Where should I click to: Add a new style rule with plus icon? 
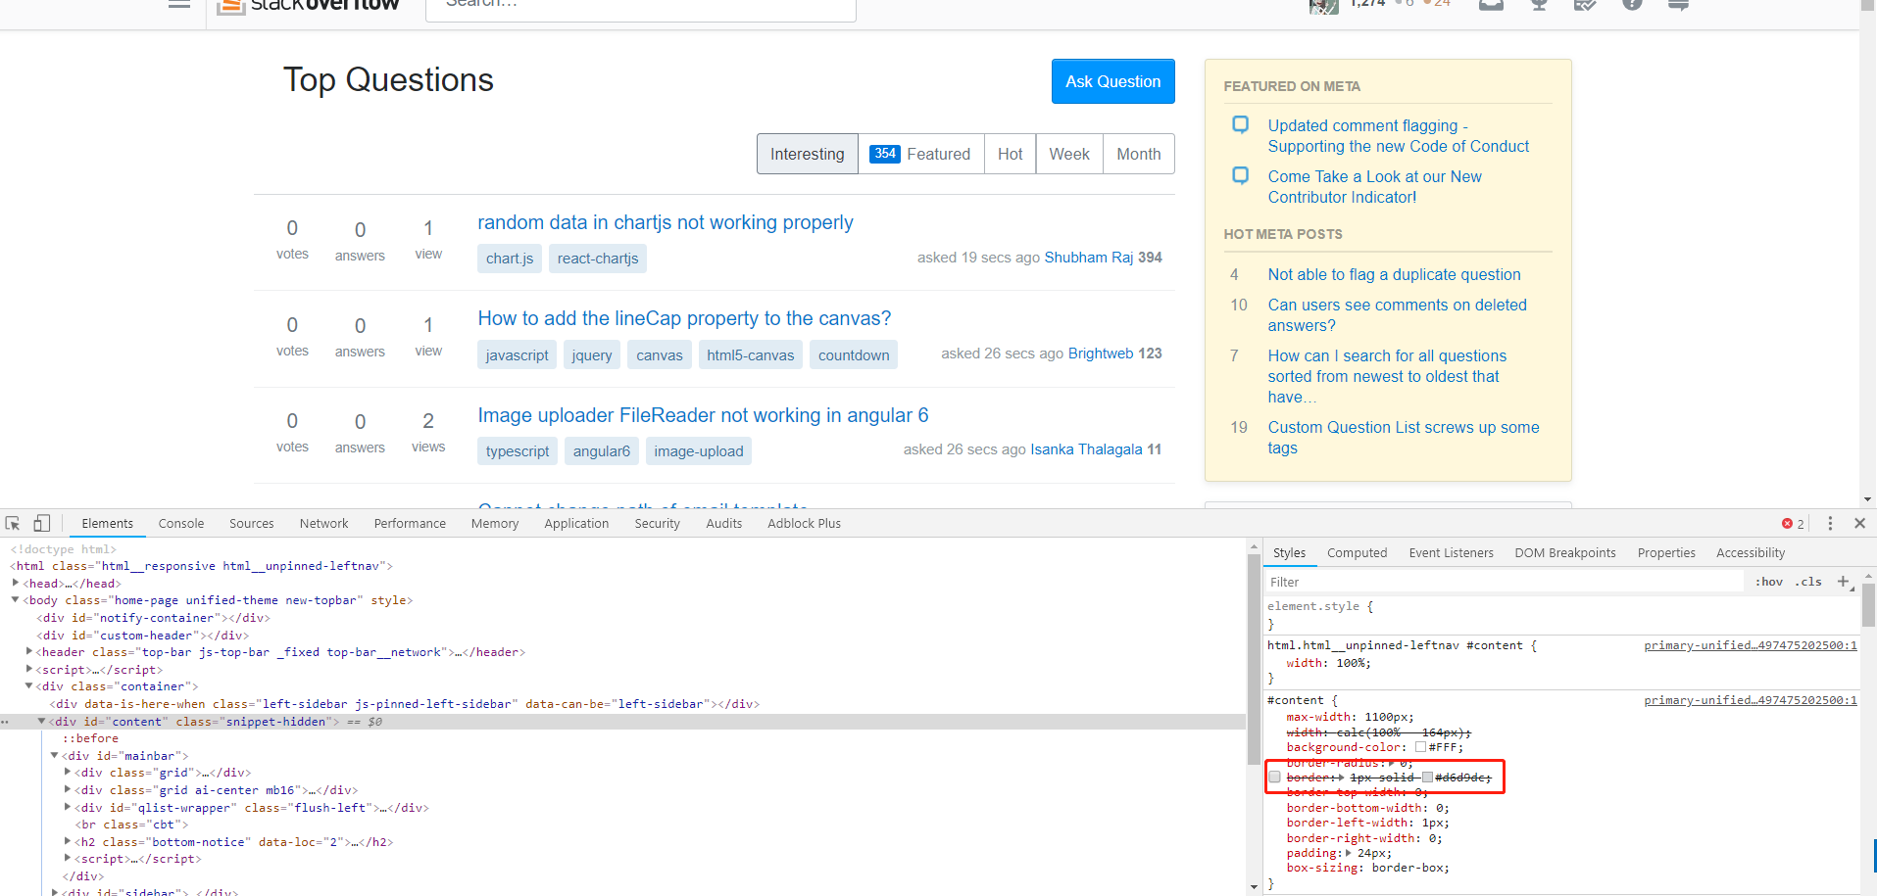pyautogui.click(x=1844, y=582)
